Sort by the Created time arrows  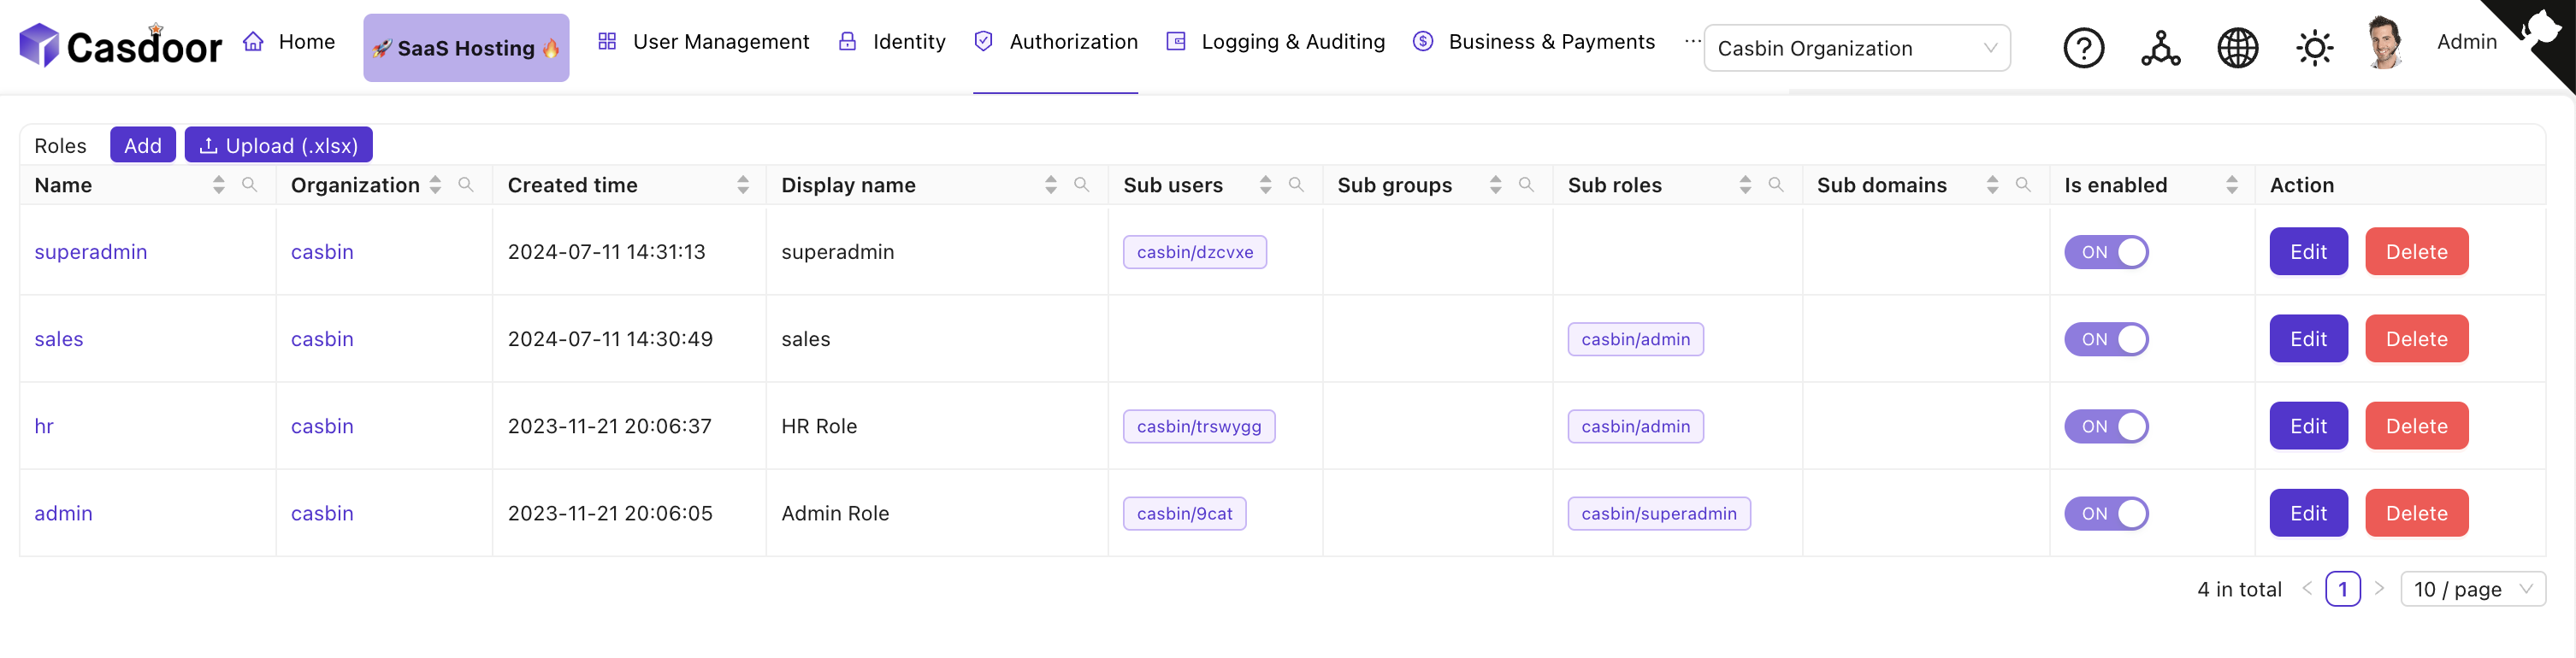click(743, 185)
